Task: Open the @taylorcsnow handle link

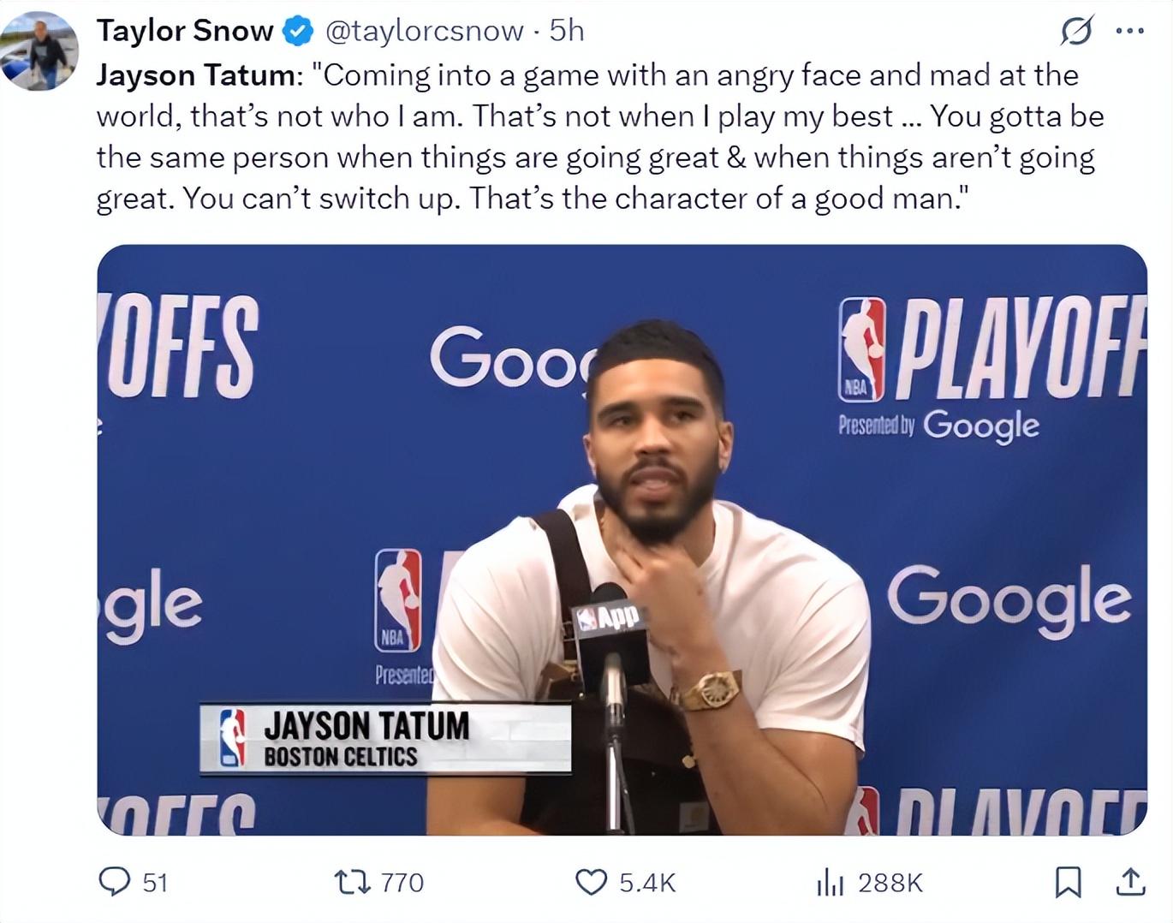Action: (x=425, y=31)
